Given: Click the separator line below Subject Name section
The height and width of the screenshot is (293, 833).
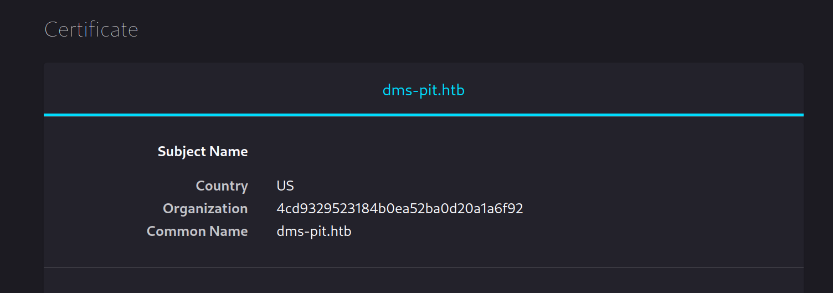Looking at the screenshot, I should tap(423, 268).
